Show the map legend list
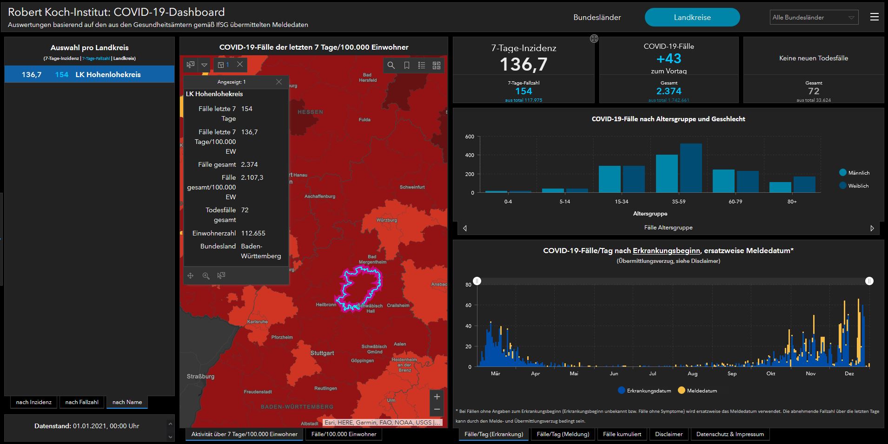The height and width of the screenshot is (444, 888). tap(422, 65)
